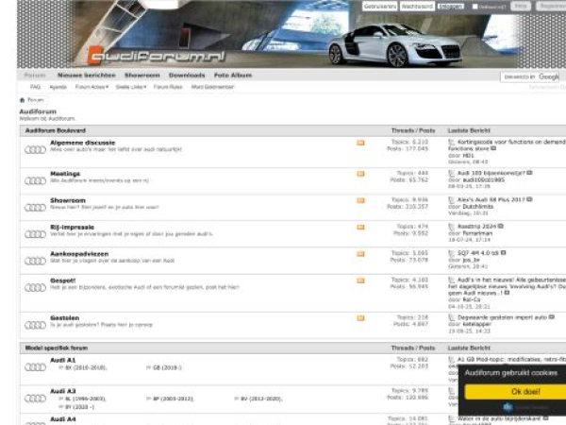Open the Gespot! forum link
The height and width of the screenshot is (425, 566).
click(x=63, y=280)
